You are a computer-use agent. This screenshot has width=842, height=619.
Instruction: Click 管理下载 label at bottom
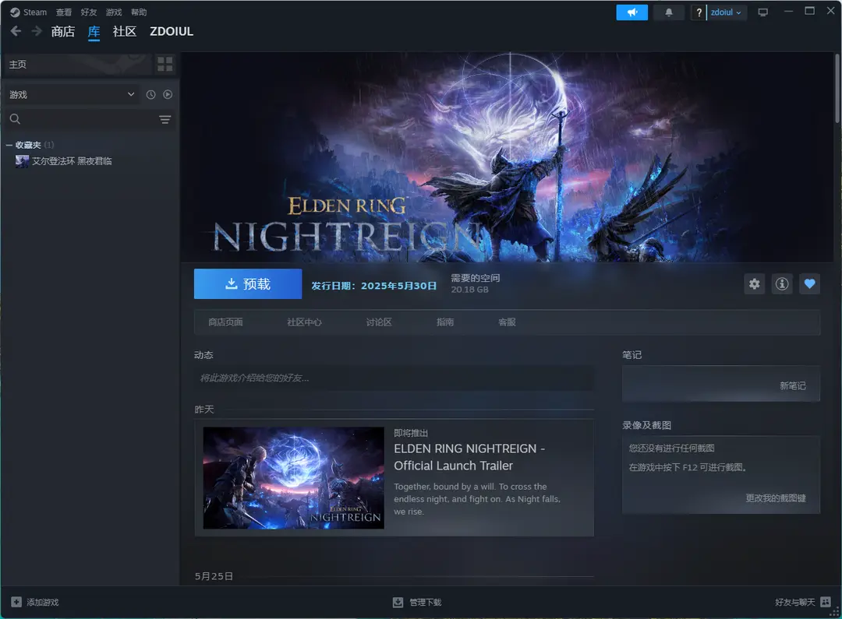(426, 603)
